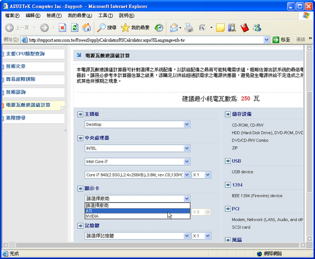Image resolution: width=315 pixels, height=259 pixels.
Task: Print page with printer icon
Action: tap(189, 28)
